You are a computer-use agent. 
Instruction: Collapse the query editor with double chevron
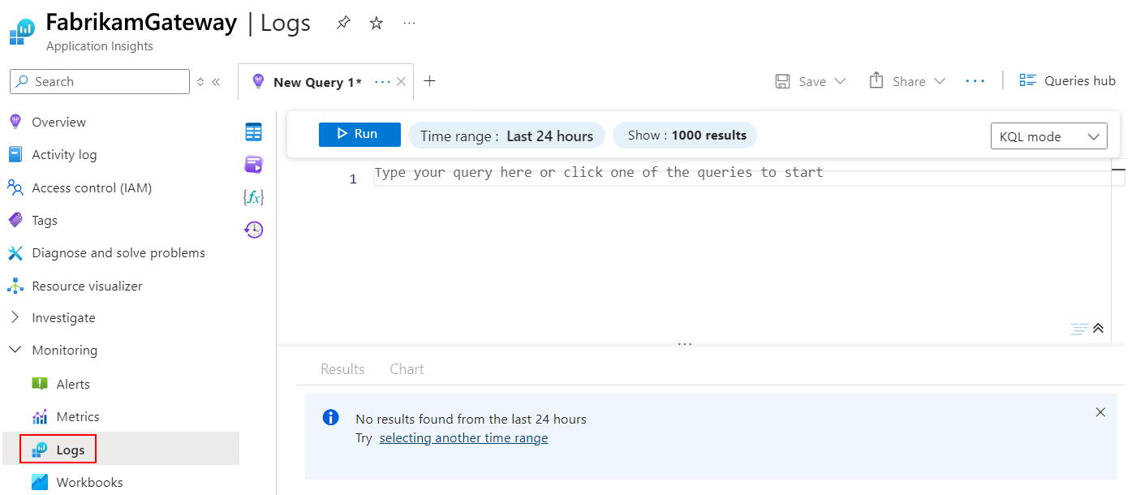[x=1099, y=328]
